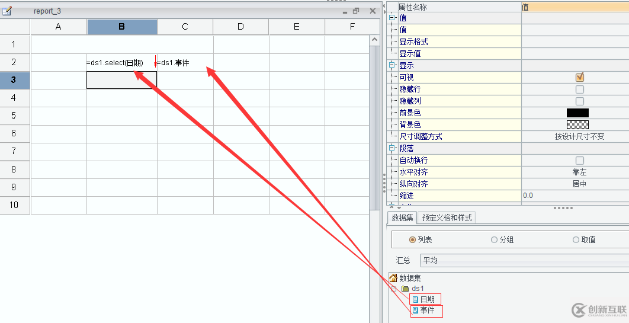629x323 pixels.
Task: Collapse the ds1 tree node
Action: tap(393, 289)
